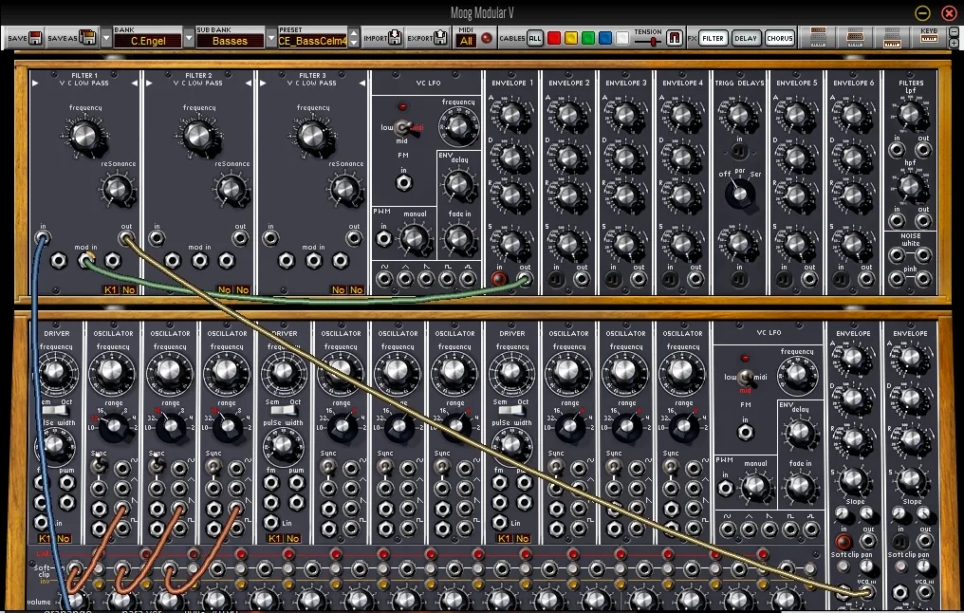This screenshot has height=613, width=964.
Task: Toggle the Envelope 2 'in' trigger
Action: tap(556, 279)
